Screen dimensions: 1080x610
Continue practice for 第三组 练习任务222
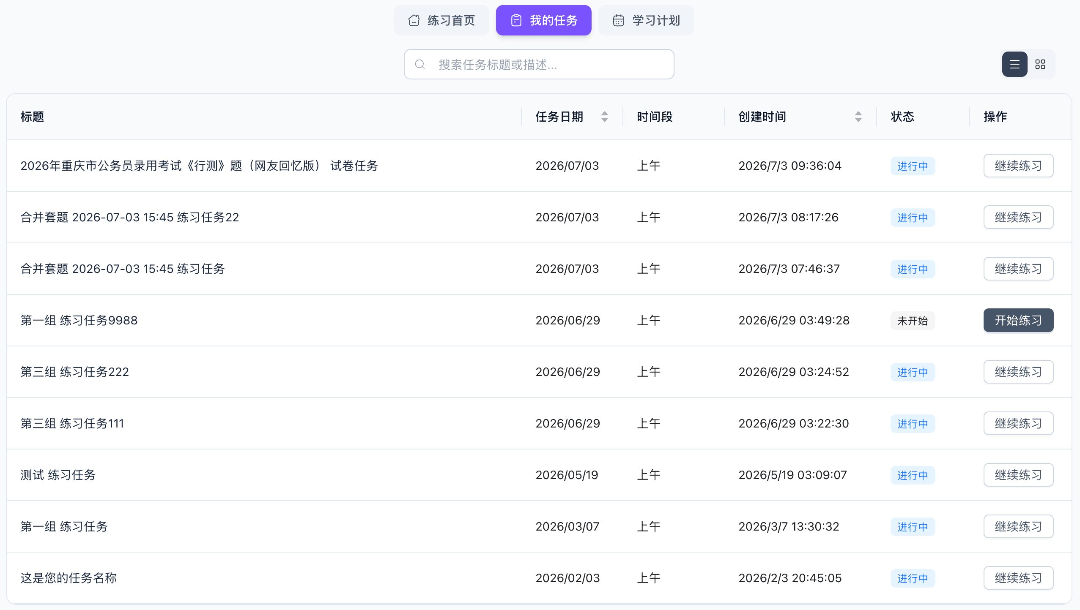(1018, 372)
